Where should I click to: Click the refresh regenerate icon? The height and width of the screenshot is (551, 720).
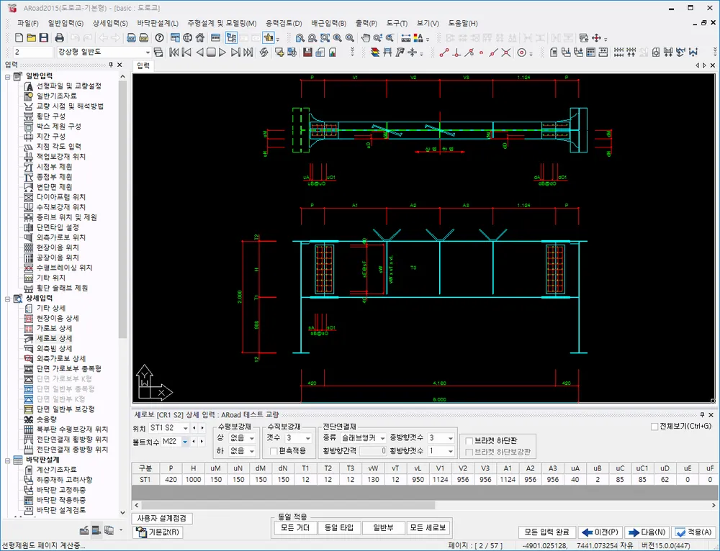(x=264, y=53)
